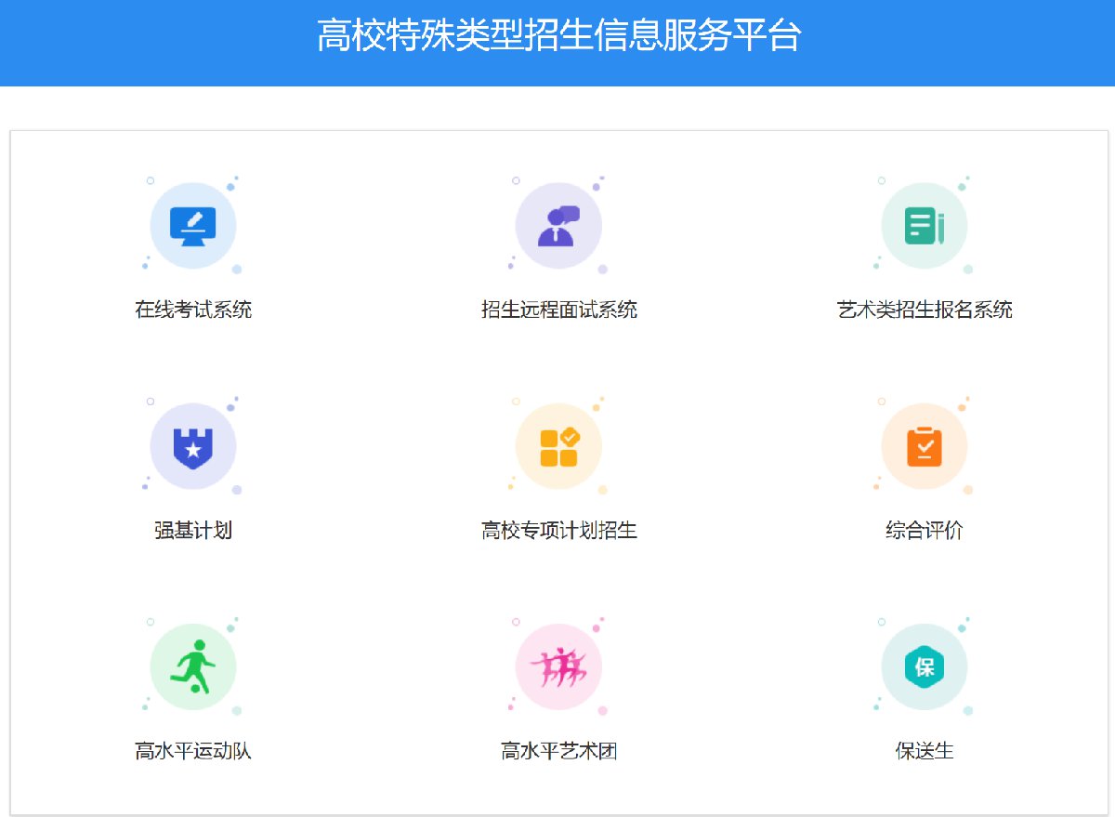Open the 综合评价 clipboard check icon

[x=925, y=446]
